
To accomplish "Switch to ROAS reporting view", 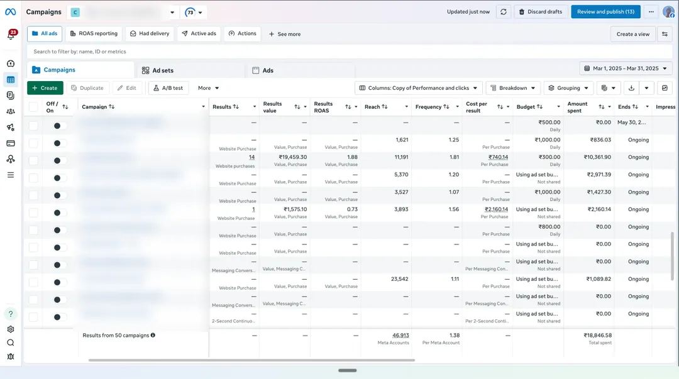I will click(94, 34).
